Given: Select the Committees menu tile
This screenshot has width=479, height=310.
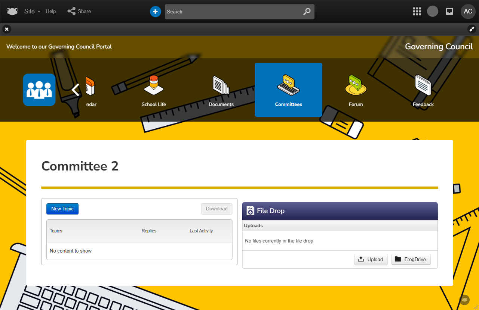Looking at the screenshot, I should tap(288, 90).
